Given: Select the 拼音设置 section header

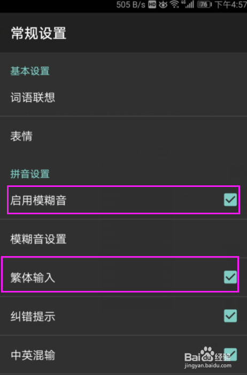Looking at the screenshot, I should [x=30, y=174].
